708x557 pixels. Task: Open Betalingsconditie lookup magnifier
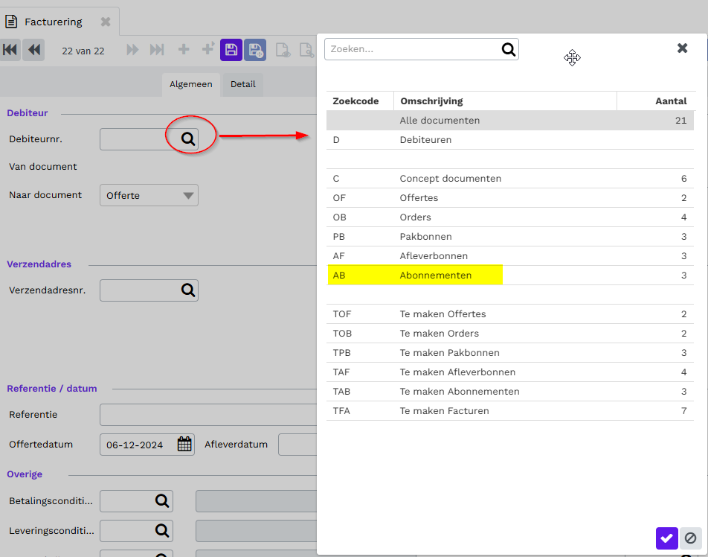tap(162, 500)
